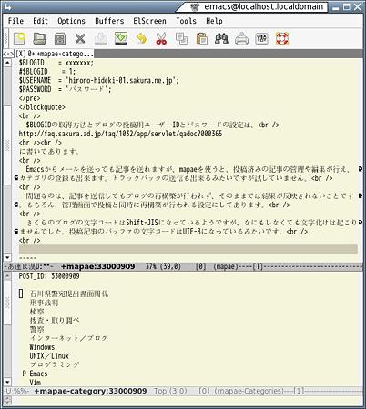The image size is (366, 409).
Task: Search using the binoculars icon
Action: (221, 38)
